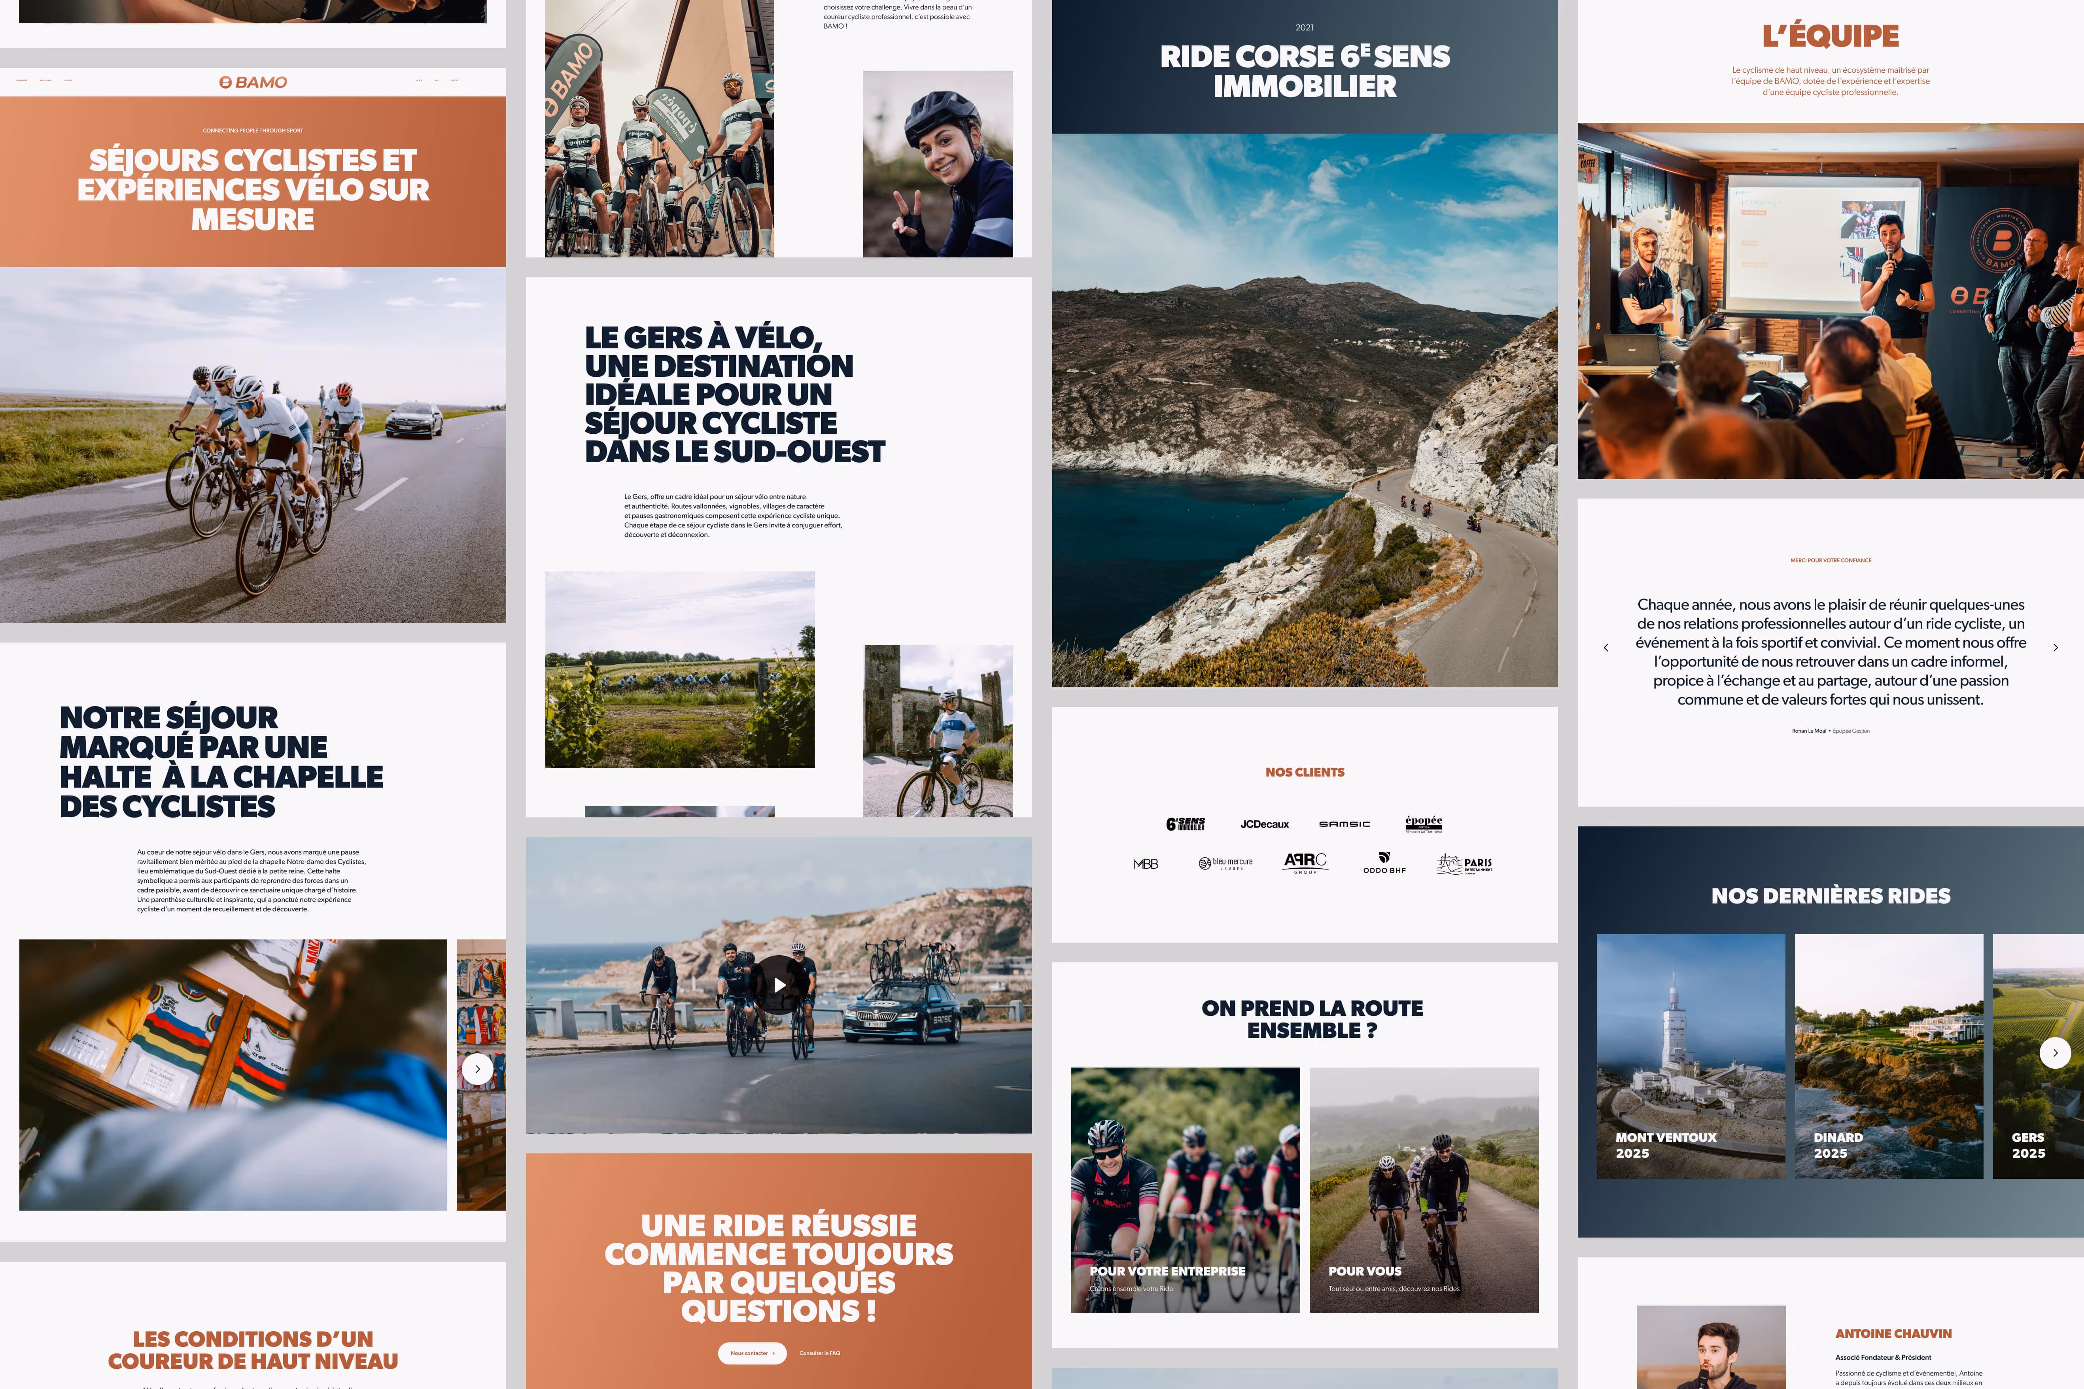Click the Antoine Chauvin portrait photo

coord(1711,1347)
